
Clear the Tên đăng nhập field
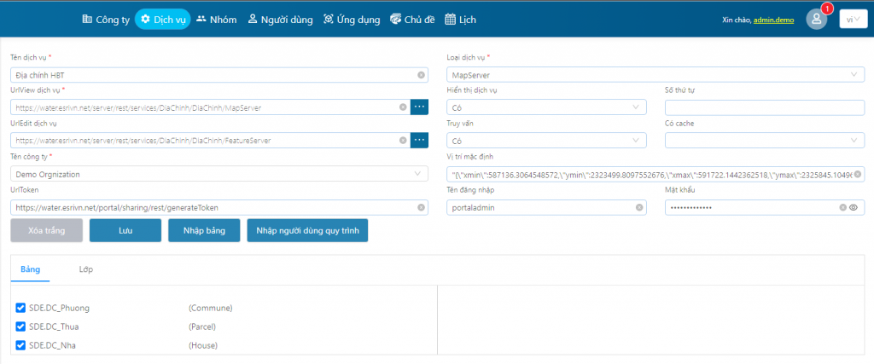tap(640, 207)
